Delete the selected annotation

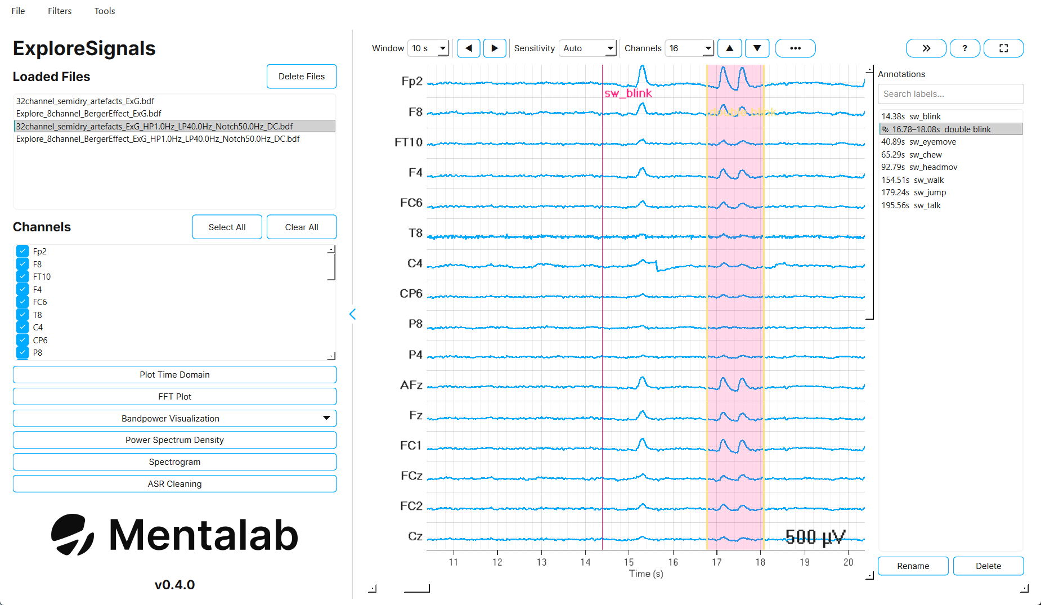tap(988, 566)
